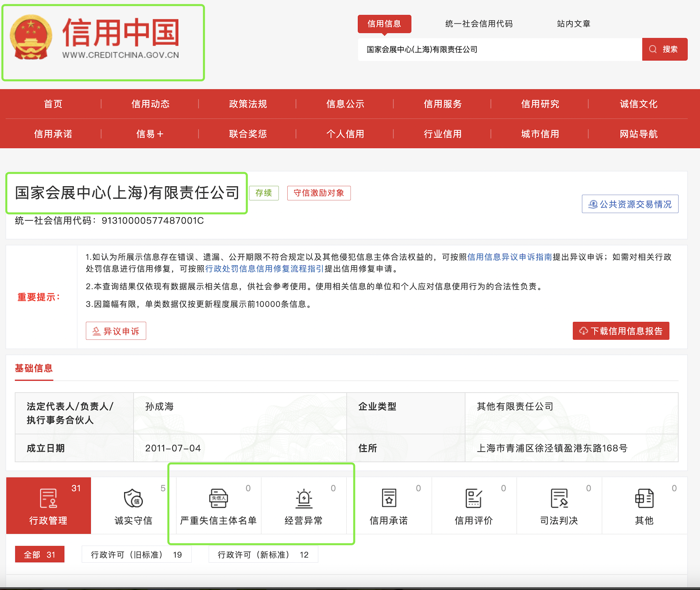This screenshot has width=700, height=590.
Task: Open 联合奖惩 navigation menu item
Action: coord(248,134)
